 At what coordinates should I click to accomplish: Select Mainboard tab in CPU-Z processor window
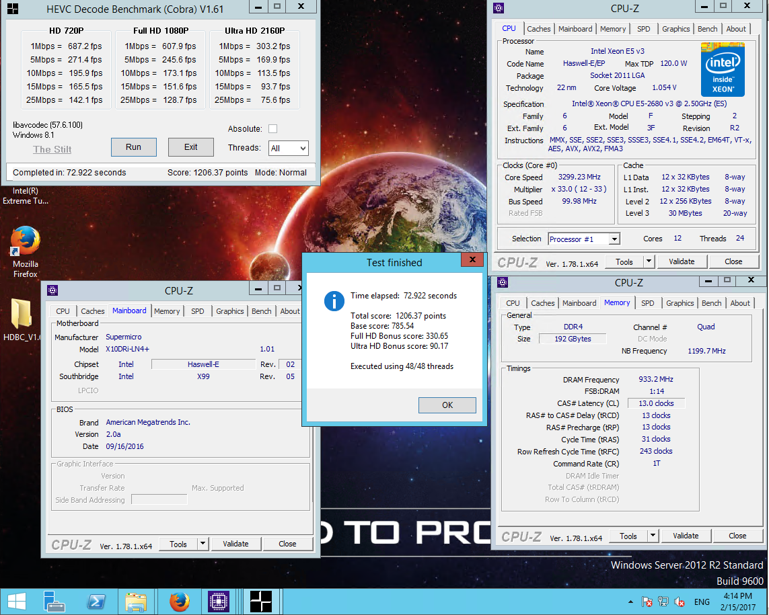point(575,29)
